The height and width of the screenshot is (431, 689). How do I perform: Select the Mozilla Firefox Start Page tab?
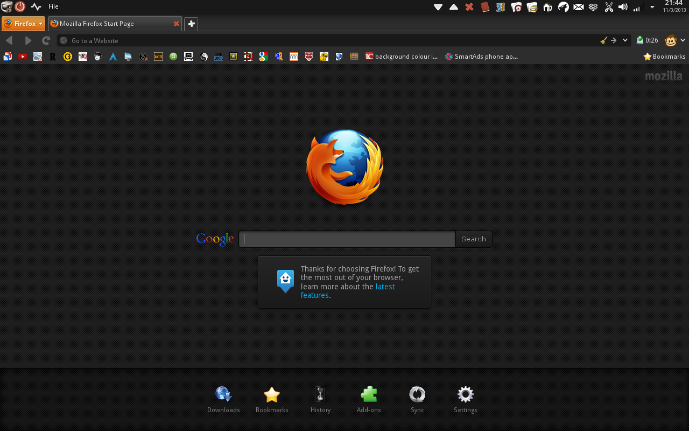click(115, 24)
